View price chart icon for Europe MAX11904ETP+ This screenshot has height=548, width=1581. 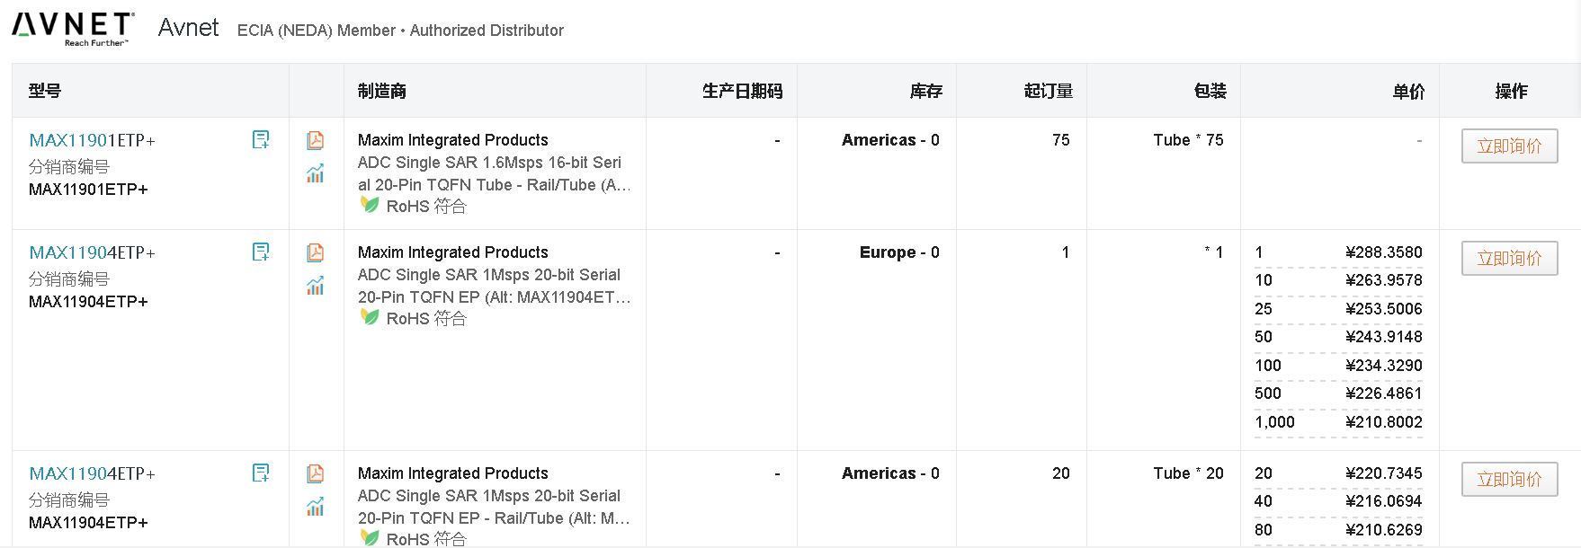click(316, 286)
